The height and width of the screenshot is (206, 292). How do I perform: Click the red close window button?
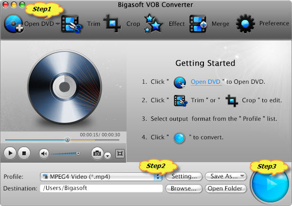tap(5, 5)
